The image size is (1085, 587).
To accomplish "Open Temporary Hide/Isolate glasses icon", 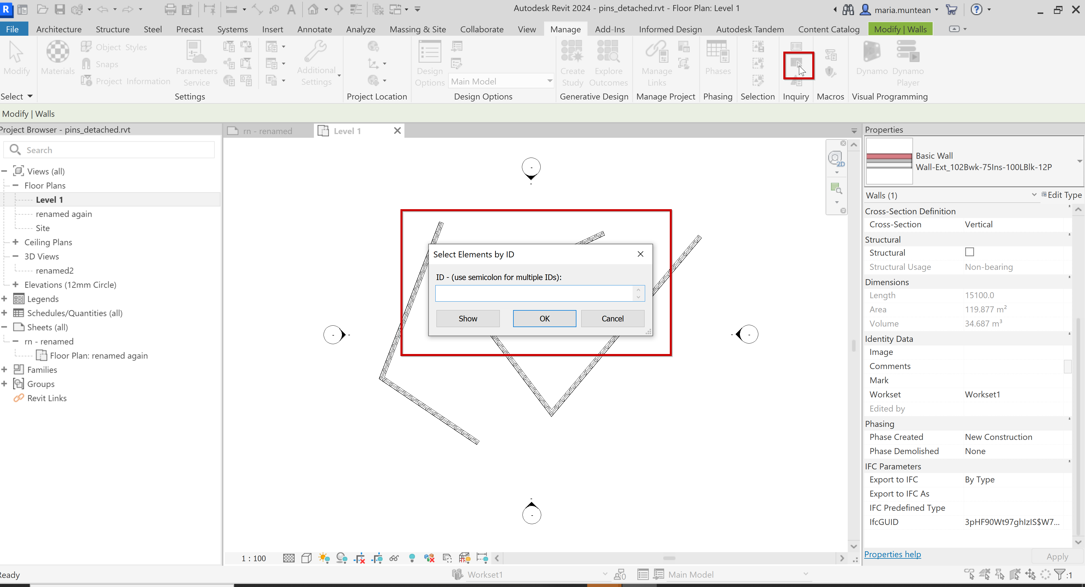I will pos(394,558).
